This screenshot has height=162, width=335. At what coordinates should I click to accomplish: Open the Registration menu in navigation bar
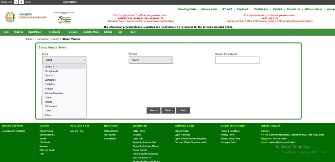(34, 32)
